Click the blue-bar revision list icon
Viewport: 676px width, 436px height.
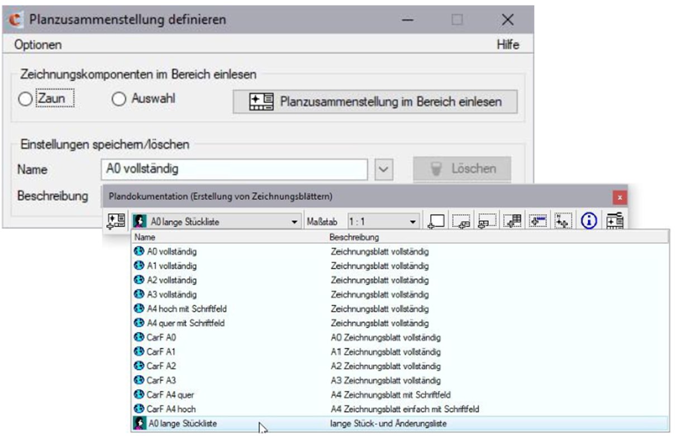click(539, 222)
